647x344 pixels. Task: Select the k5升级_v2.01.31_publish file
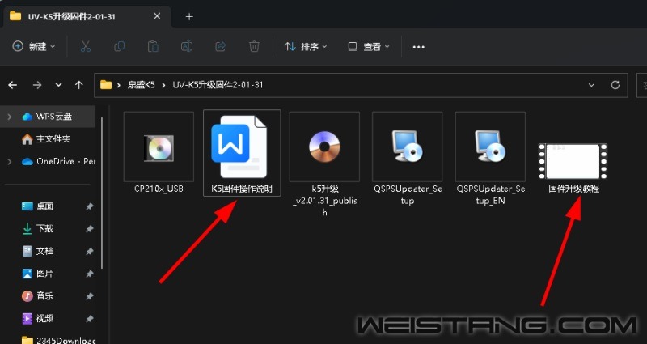[x=324, y=164]
